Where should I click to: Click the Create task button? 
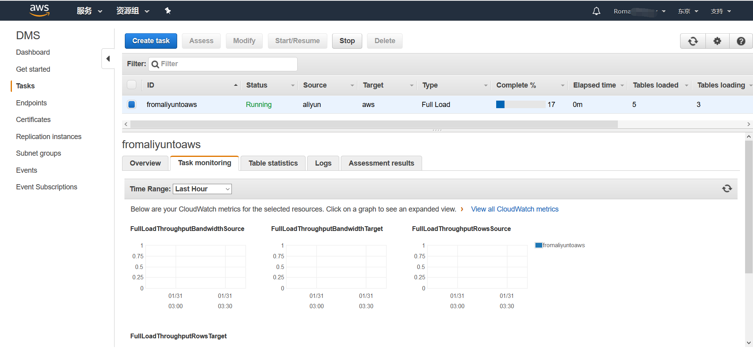click(x=151, y=41)
